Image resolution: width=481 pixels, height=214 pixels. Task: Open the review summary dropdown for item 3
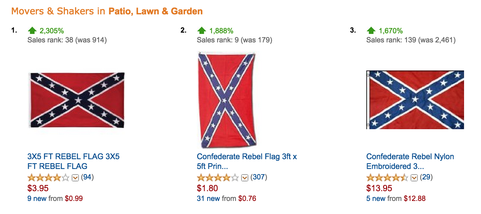[414, 178]
